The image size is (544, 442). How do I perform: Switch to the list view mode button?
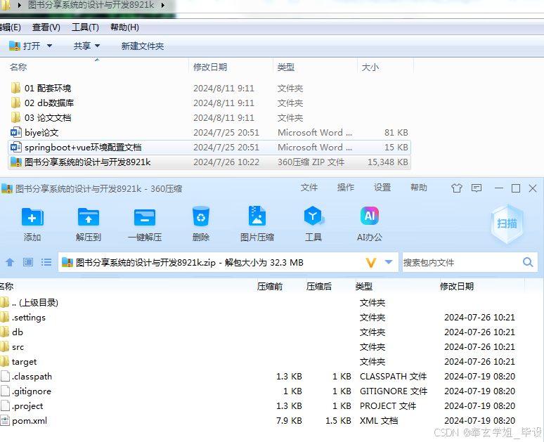[46, 262]
